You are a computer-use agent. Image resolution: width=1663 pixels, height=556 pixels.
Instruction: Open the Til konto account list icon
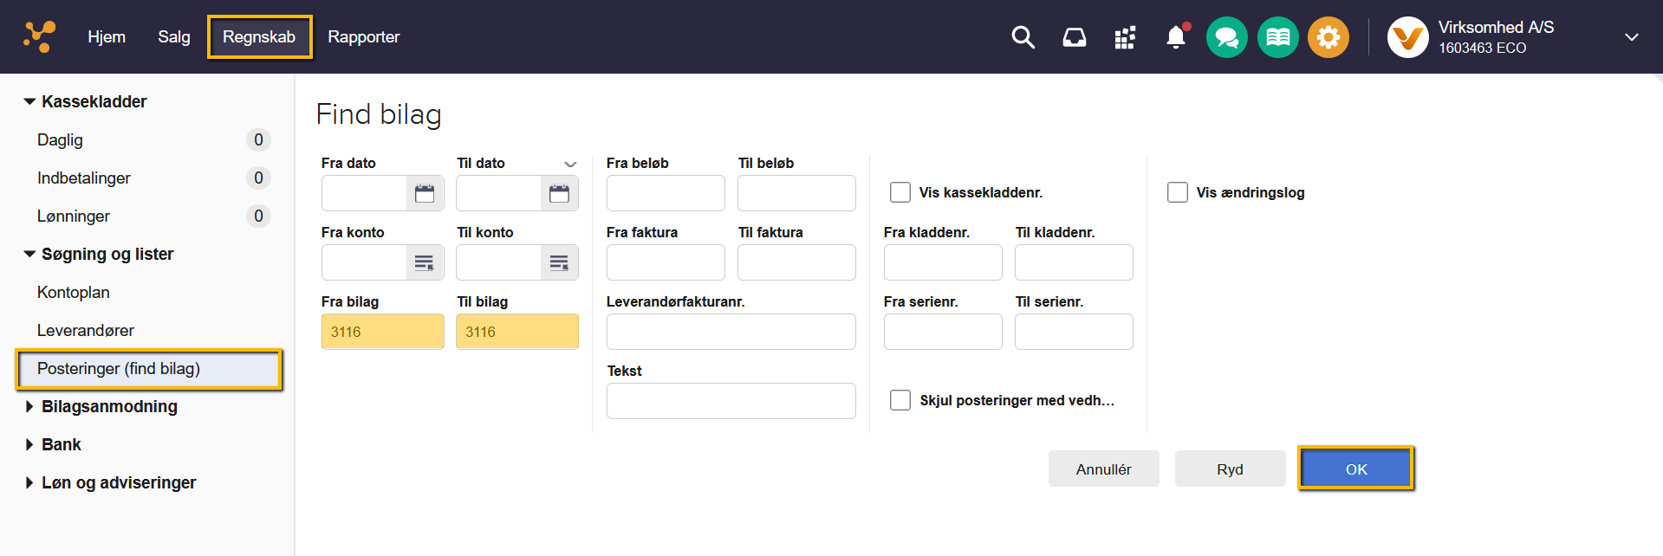[x=559, y=262]
